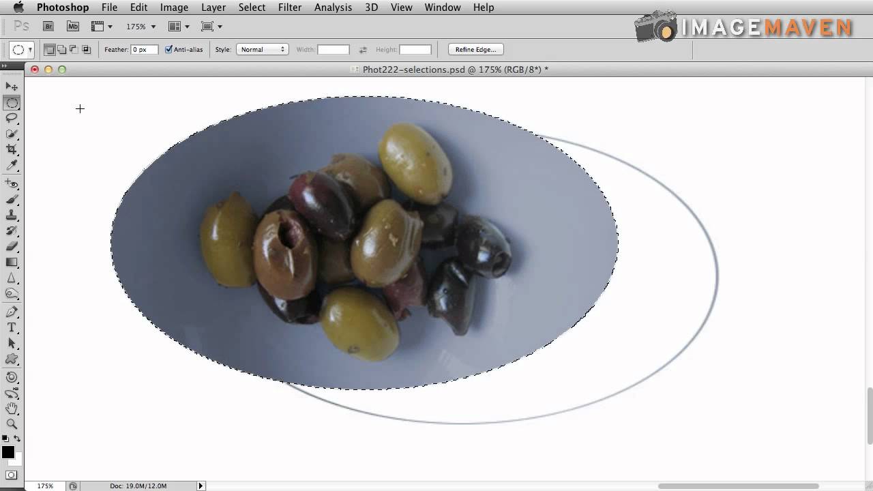Select the Hand tool

[x=12, y=409]
